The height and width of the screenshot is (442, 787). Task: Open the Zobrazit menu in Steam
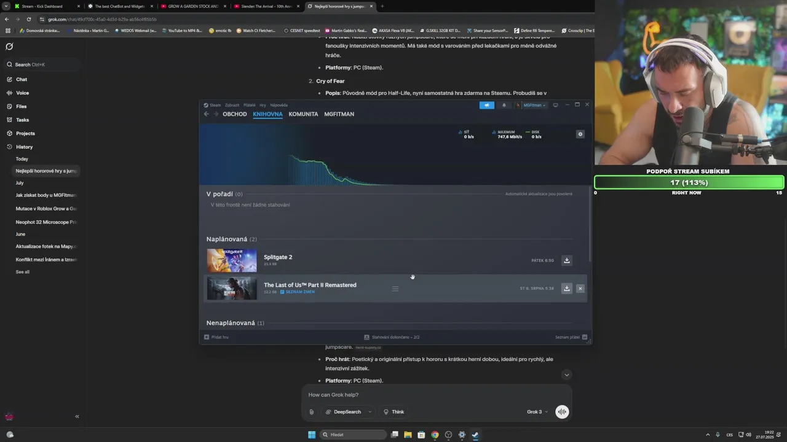tap(232, 105)
